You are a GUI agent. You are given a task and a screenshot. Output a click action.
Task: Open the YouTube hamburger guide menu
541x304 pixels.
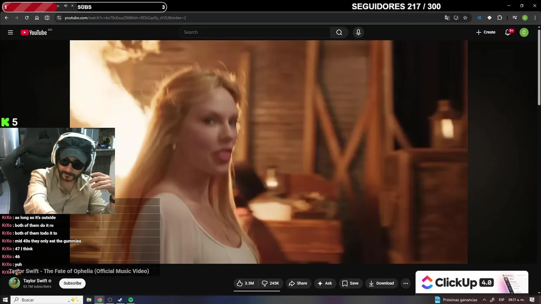click(x=11, y=32)
